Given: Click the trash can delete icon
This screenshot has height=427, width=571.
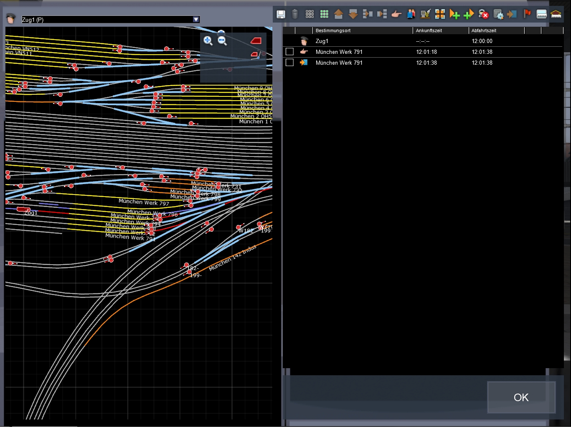Looking at the screenshot, I should (x=295, y=15).
